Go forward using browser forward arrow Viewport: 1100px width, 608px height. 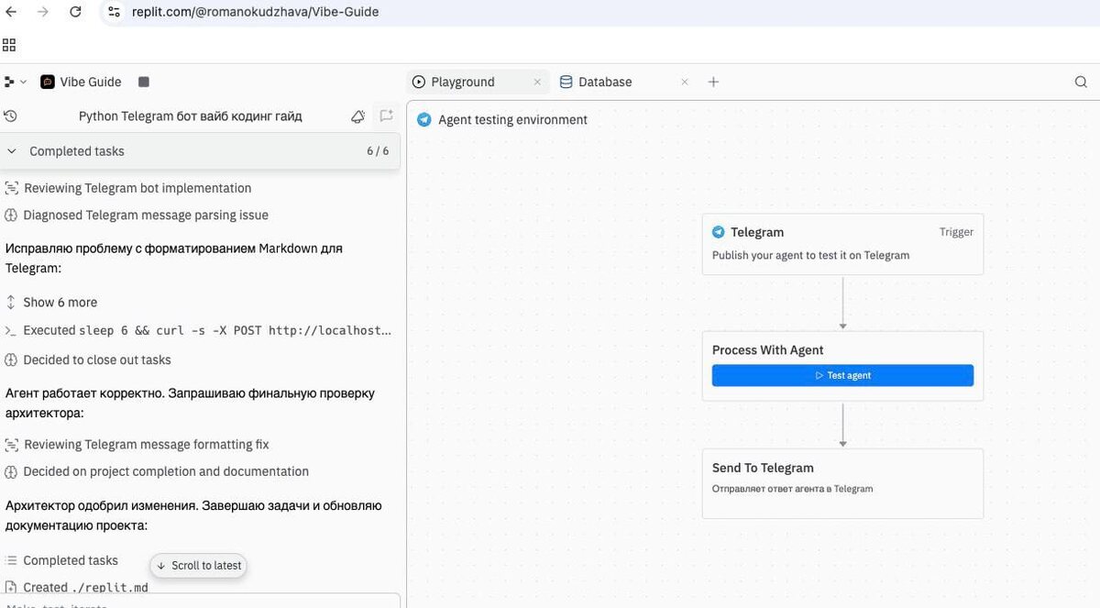43,12
